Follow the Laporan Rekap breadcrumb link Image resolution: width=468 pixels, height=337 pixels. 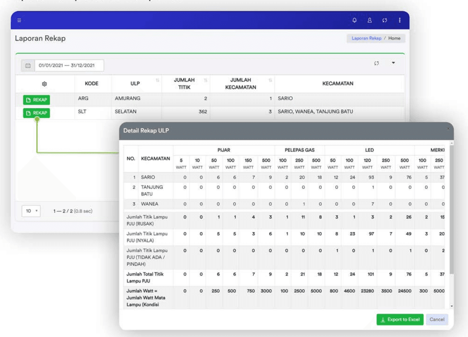coord(366,38)
